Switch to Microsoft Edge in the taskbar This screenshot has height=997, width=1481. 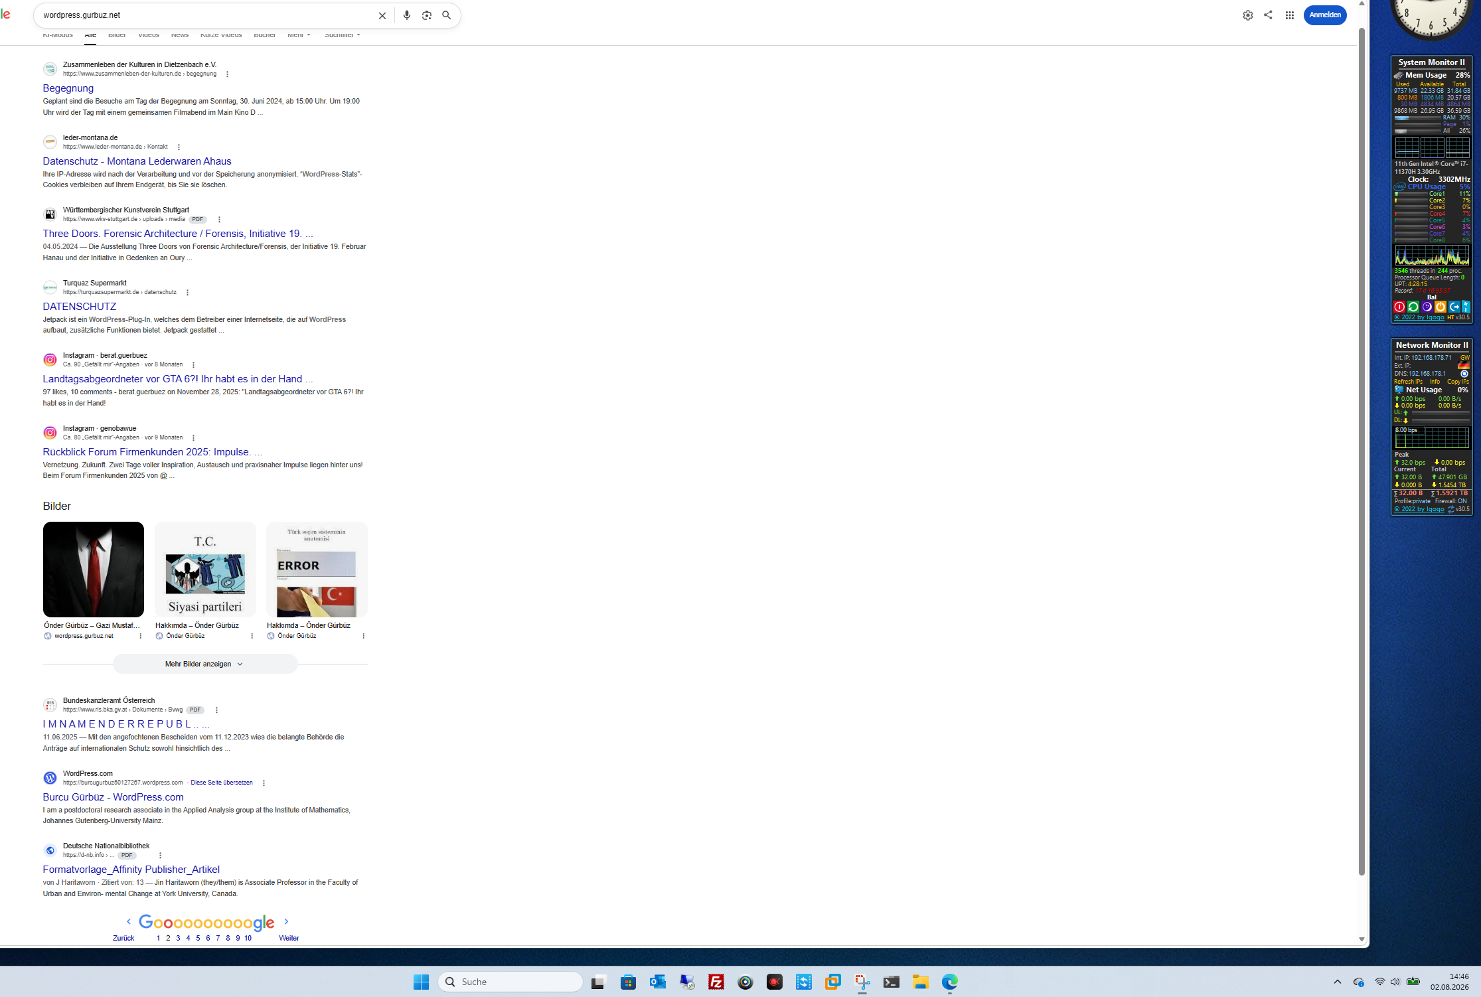tap(950, 982)
